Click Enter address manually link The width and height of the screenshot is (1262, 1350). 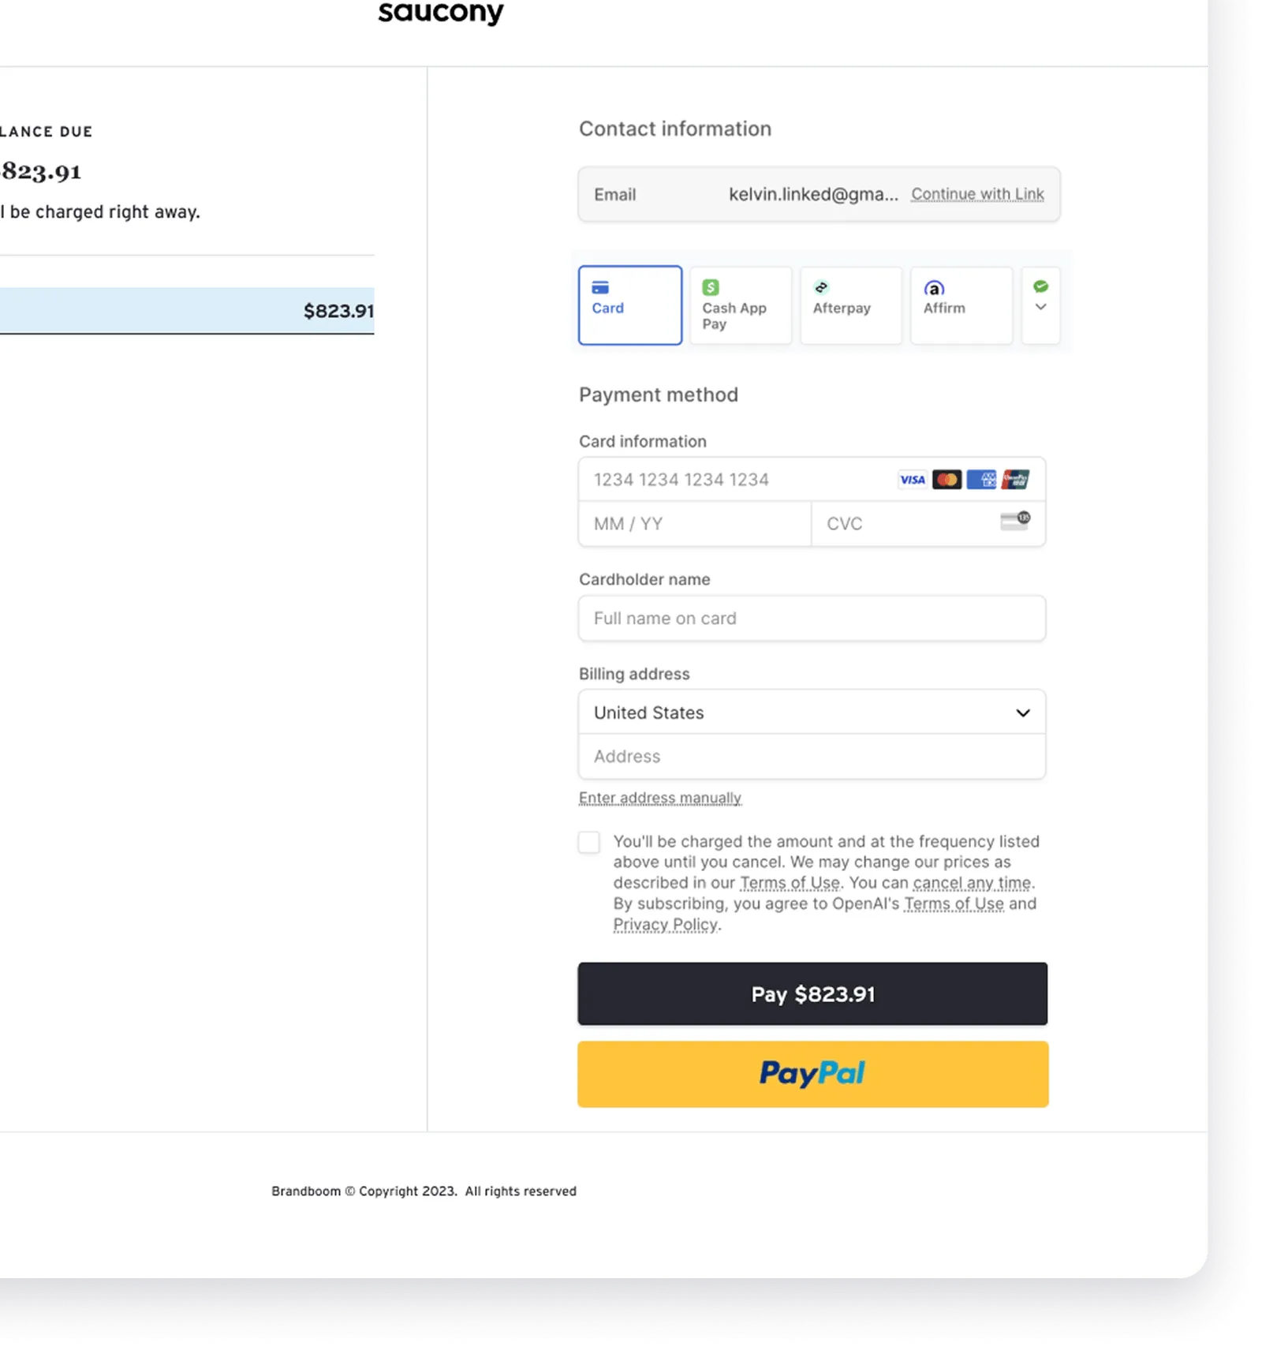[660, 798]
